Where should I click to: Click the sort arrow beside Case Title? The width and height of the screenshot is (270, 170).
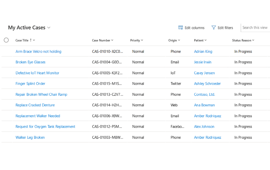(x=31, y=40)
